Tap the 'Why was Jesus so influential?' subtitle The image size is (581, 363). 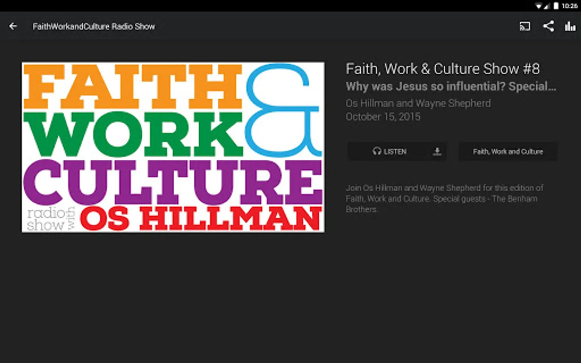tap(451, 86)
